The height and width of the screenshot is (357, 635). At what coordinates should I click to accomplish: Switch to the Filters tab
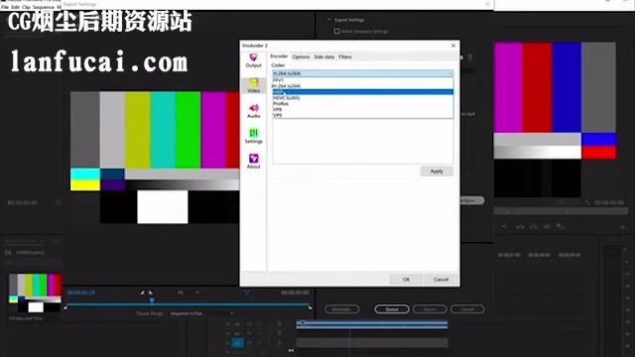tap(345, 58)
